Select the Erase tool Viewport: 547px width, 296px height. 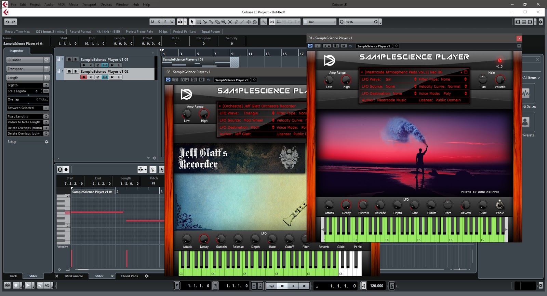tap(217, 22)
